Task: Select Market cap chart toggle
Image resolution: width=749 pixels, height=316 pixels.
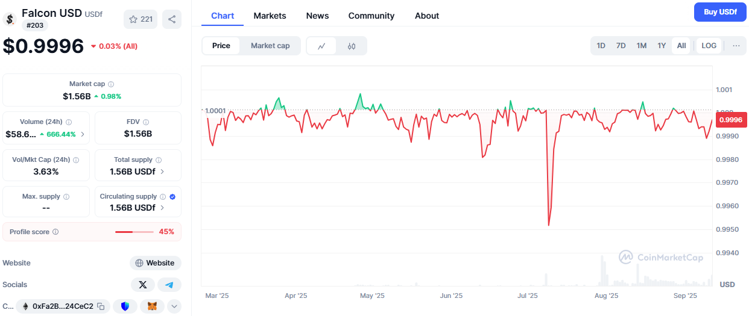Action: pyautogui.click(x=270, y=46)
